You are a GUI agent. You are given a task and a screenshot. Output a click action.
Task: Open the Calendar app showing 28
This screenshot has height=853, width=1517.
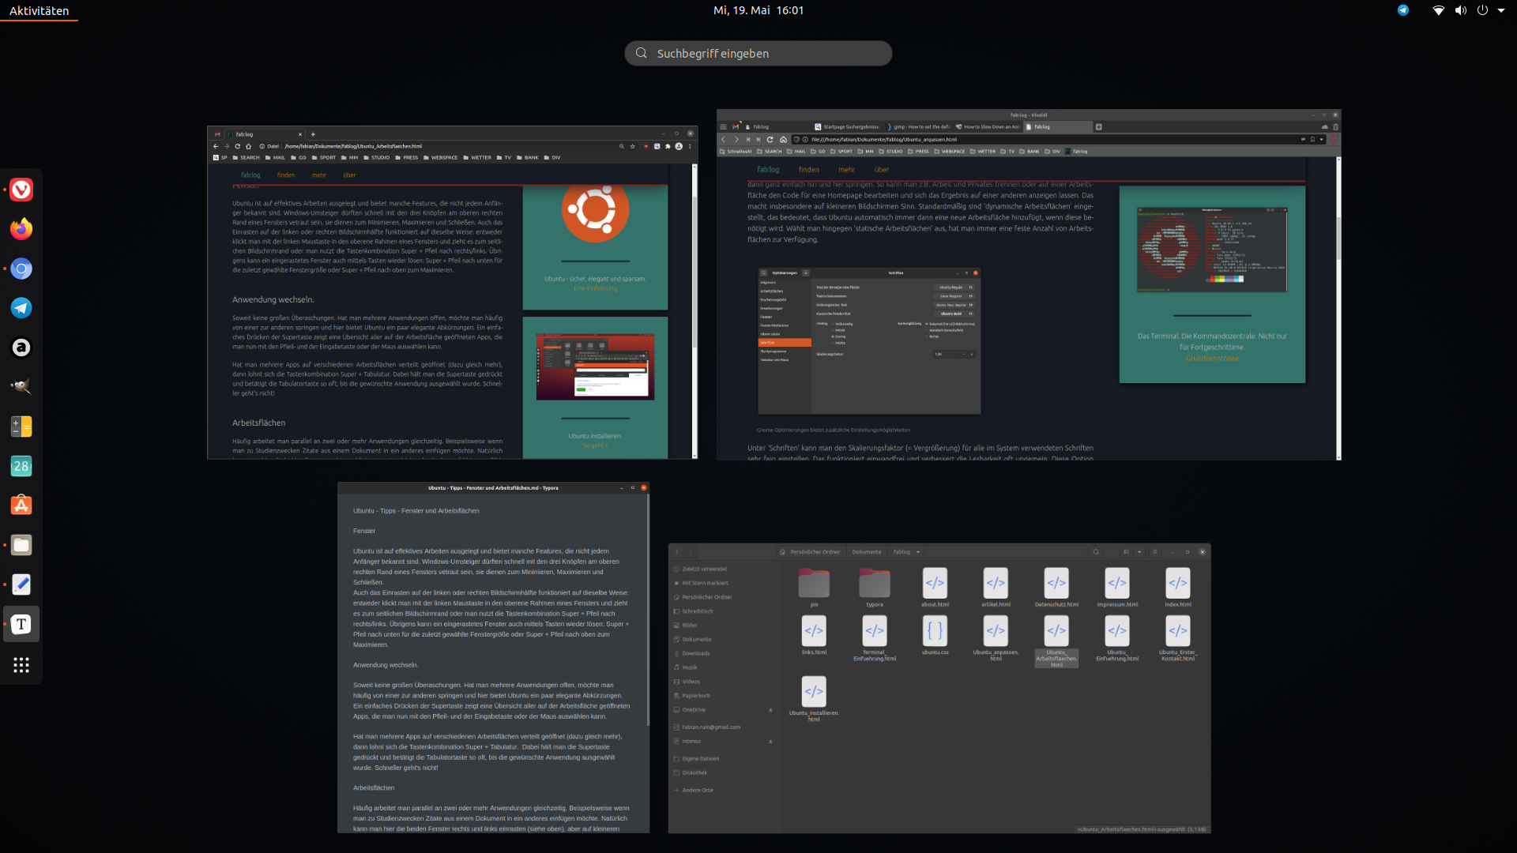[21, 466]
